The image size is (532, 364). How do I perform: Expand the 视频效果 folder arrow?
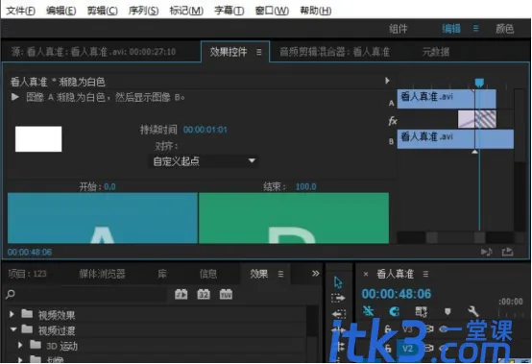12,314
